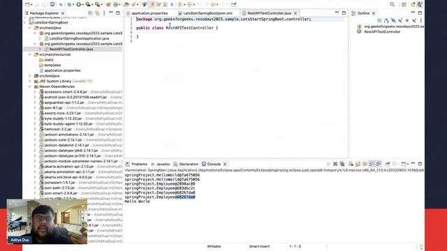Screen dimensions: 447x251
Task: Click Open Type toolbar icon
Action: [126, 5]
